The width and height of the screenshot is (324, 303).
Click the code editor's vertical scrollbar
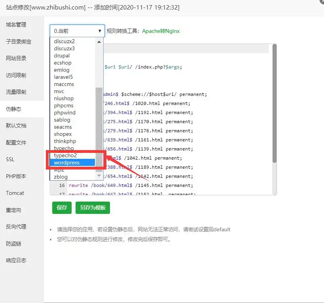[275, 103]
